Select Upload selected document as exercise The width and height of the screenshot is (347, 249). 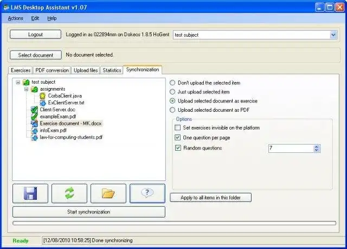coord(172,101)
